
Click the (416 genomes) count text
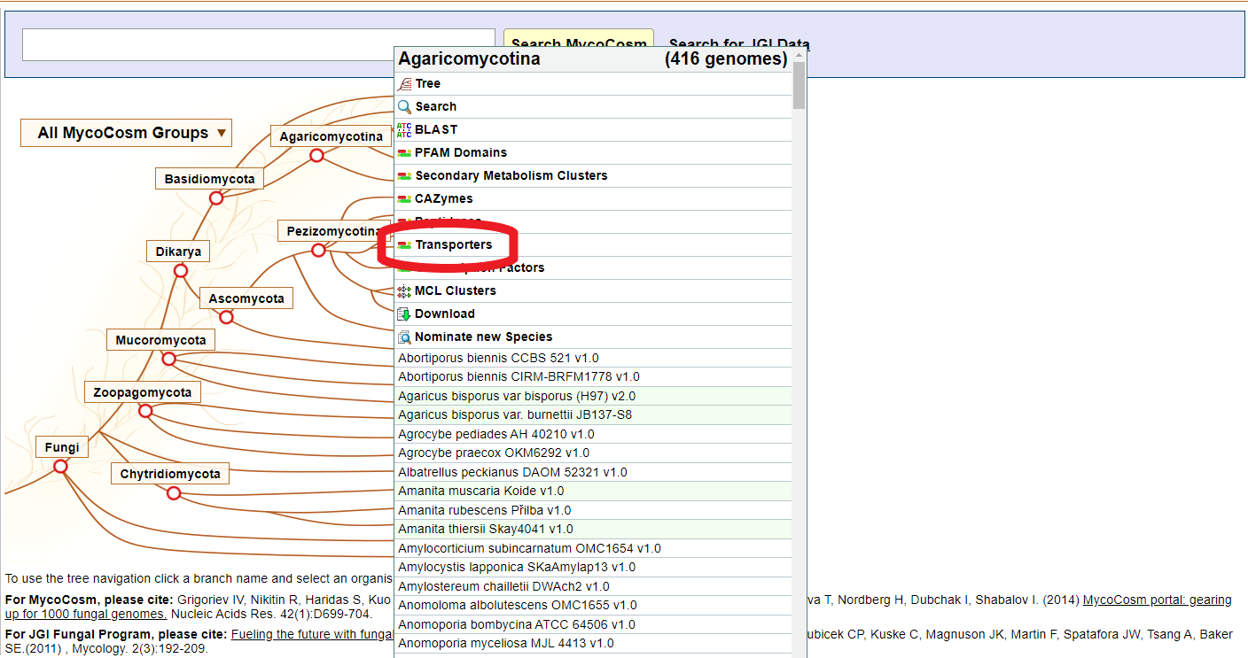726,59
